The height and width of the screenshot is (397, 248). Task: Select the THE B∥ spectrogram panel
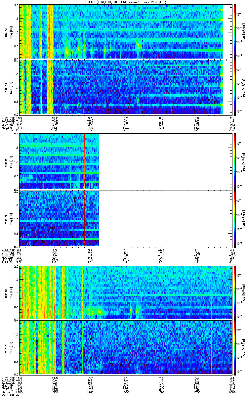click(126, 347)
